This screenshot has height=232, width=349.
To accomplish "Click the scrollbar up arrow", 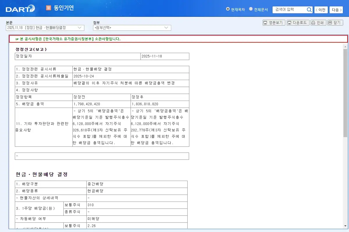I will pos(345,46).
